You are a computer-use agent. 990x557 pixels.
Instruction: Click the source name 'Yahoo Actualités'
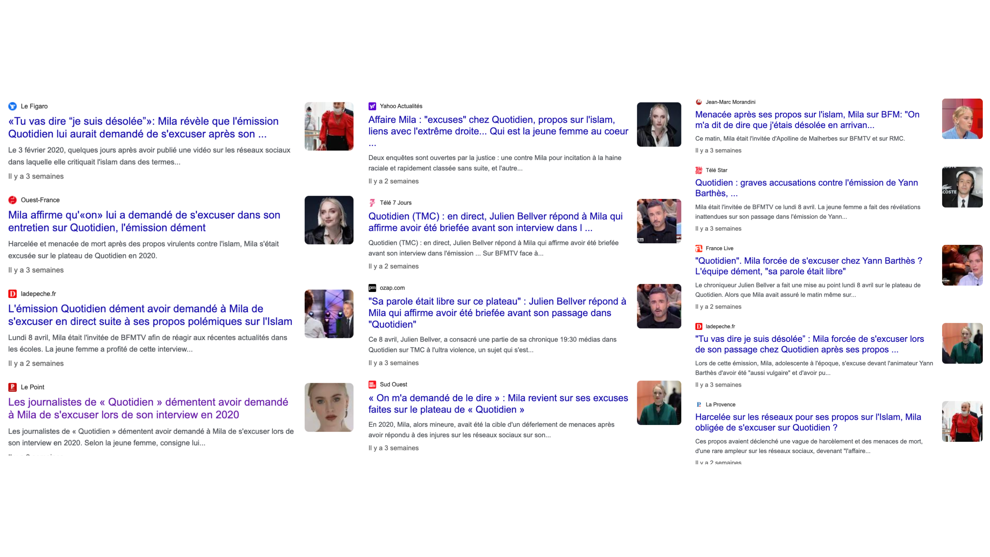[x=401, y=106]
